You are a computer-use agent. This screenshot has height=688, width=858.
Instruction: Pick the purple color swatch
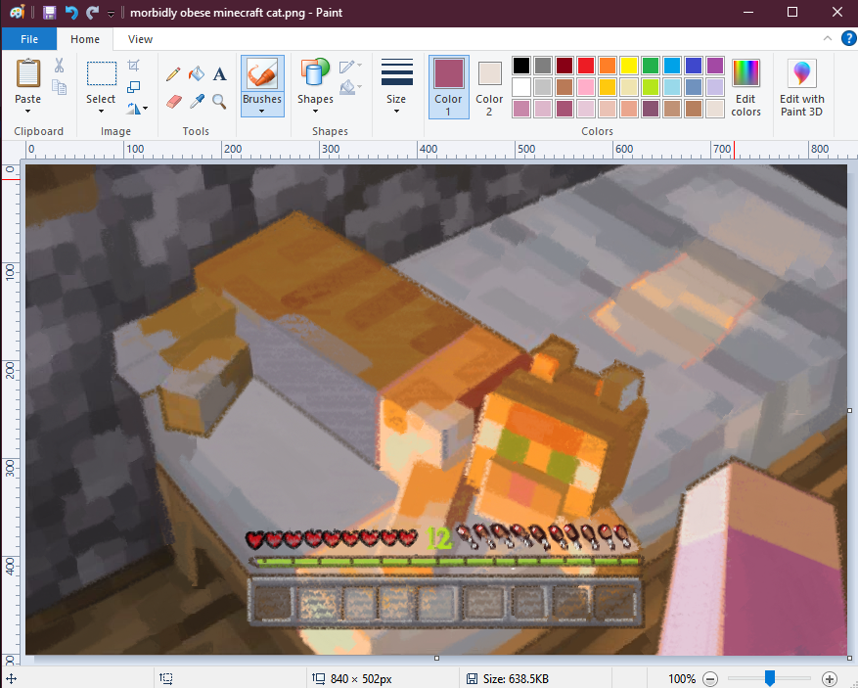point(715,66)
